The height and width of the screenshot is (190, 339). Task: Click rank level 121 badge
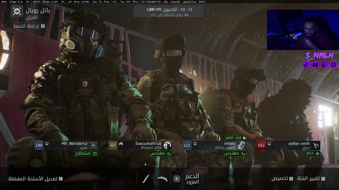pos(187,145)
